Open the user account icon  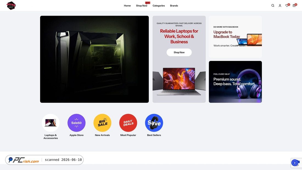(280, 5)
